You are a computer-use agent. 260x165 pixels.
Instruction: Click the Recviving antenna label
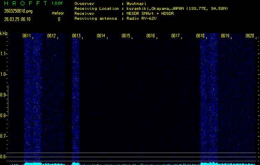95,19
